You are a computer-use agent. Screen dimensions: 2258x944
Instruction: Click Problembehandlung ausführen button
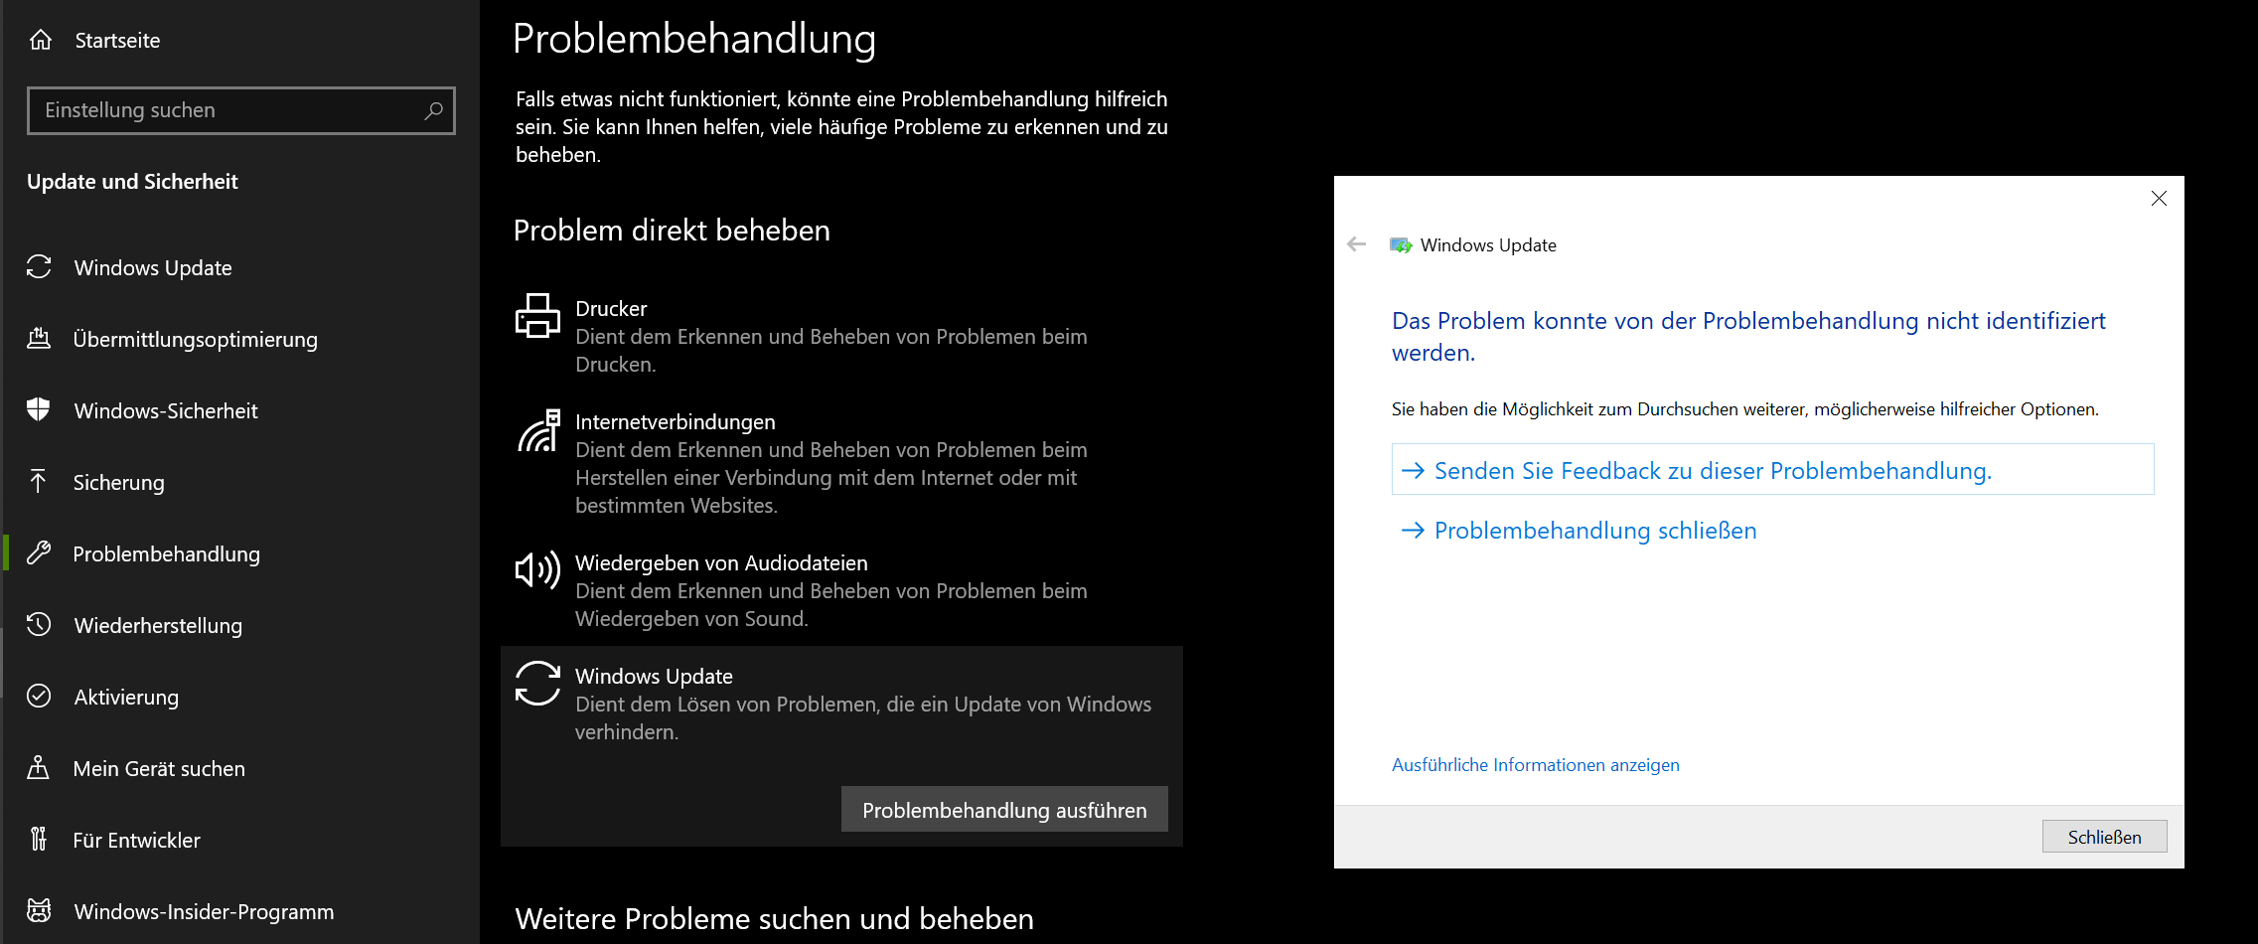(1004, 810)
